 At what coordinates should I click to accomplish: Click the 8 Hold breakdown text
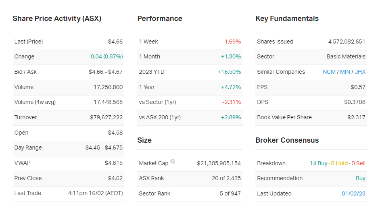pyautogui.click(x=339, y=163)
